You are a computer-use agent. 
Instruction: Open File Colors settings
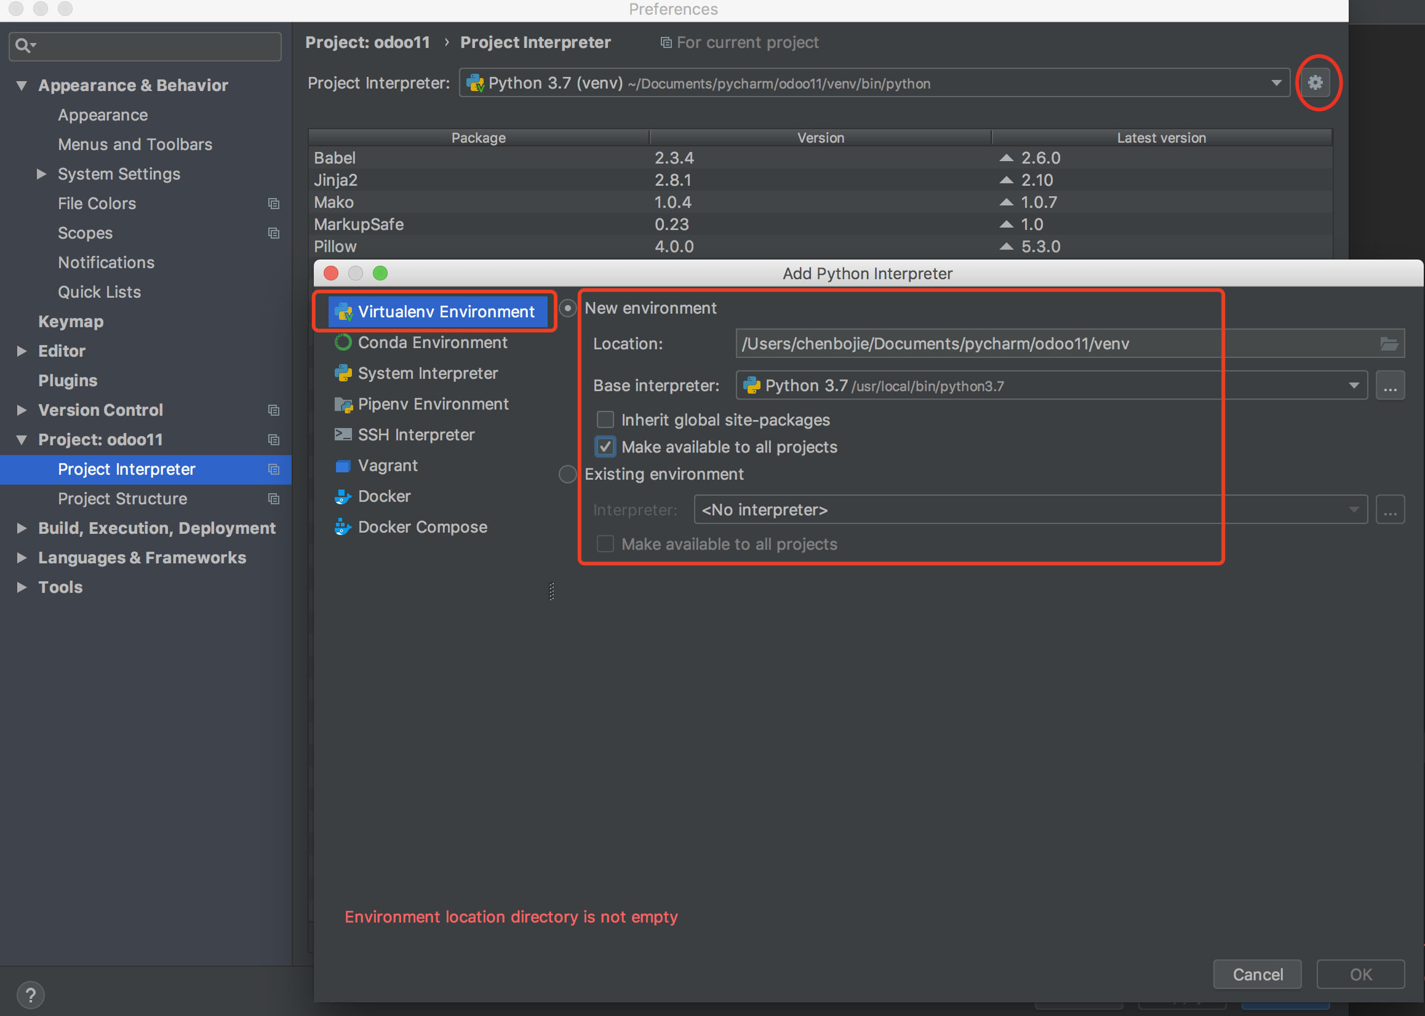pos(97,204)
